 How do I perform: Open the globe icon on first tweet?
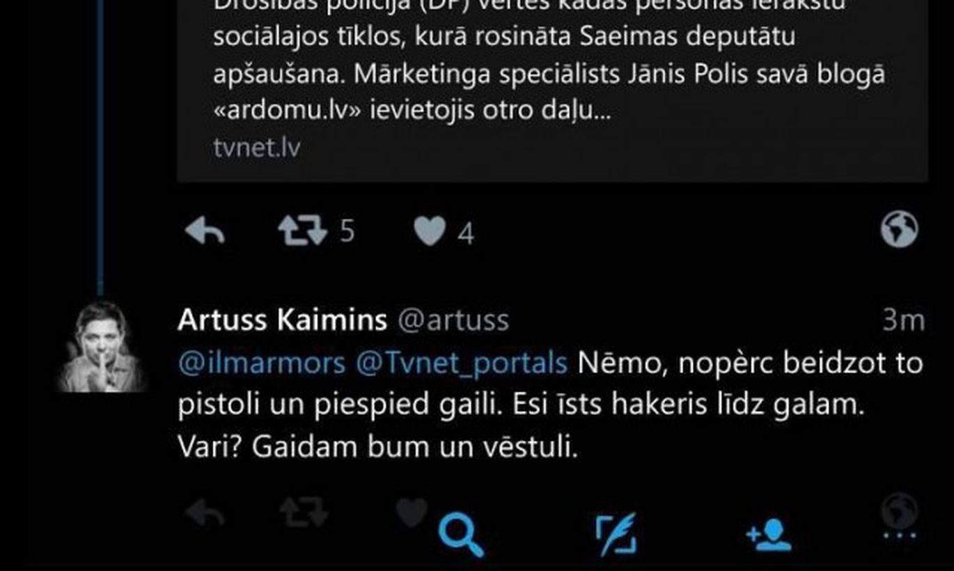899,230
